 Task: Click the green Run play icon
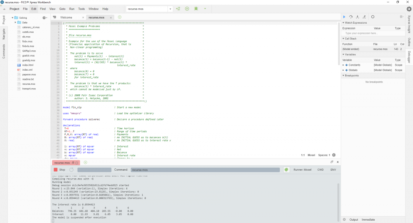[187, 9]
